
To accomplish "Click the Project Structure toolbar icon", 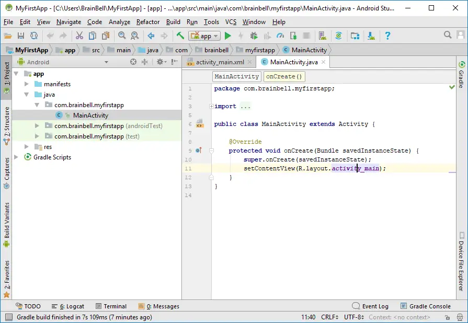I will pyautogui.click(x=355, y=36).
